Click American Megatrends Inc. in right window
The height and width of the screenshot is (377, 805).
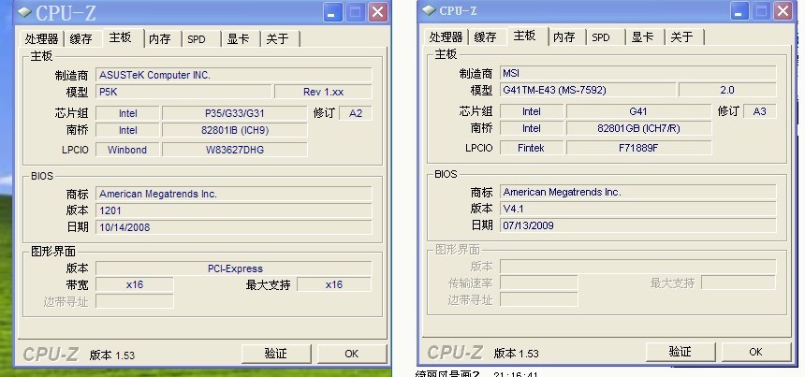[x=638, y=192]
